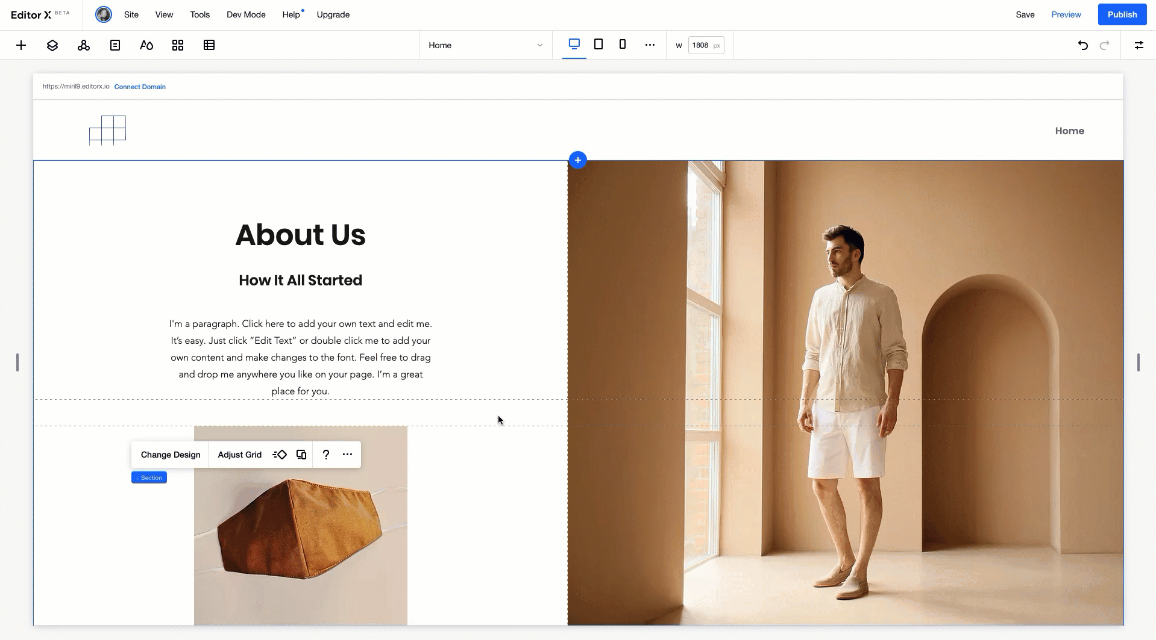Undo the last action
Viewport: 1156px width, 640px height.
[1083, 45]
